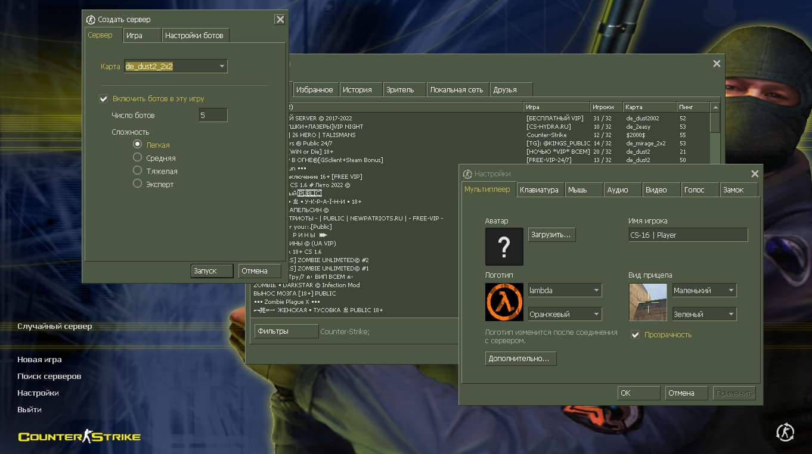Toggle Включить ботов в эту игру checkbox

[104, 99]
